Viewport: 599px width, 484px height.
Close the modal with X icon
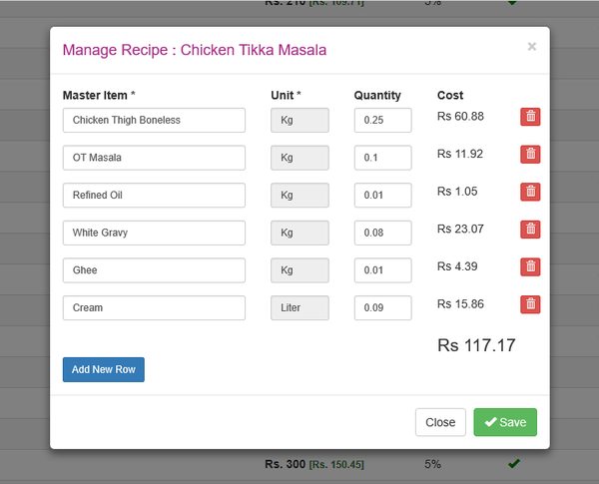coord(531,46)
